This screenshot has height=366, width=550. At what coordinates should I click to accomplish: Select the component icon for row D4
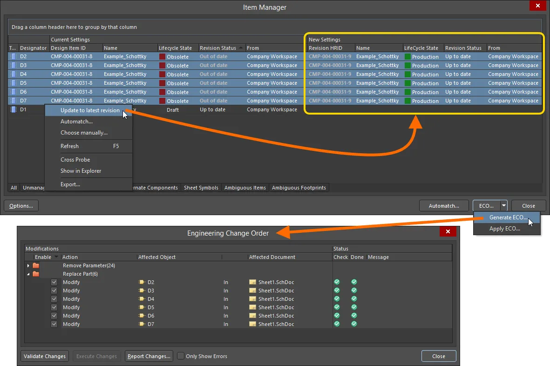point(14,74)
